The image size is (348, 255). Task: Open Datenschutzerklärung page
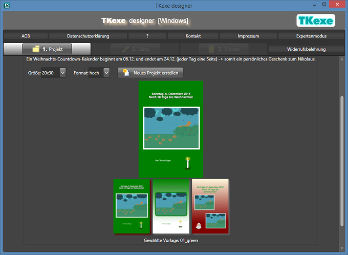click(88, 36)
